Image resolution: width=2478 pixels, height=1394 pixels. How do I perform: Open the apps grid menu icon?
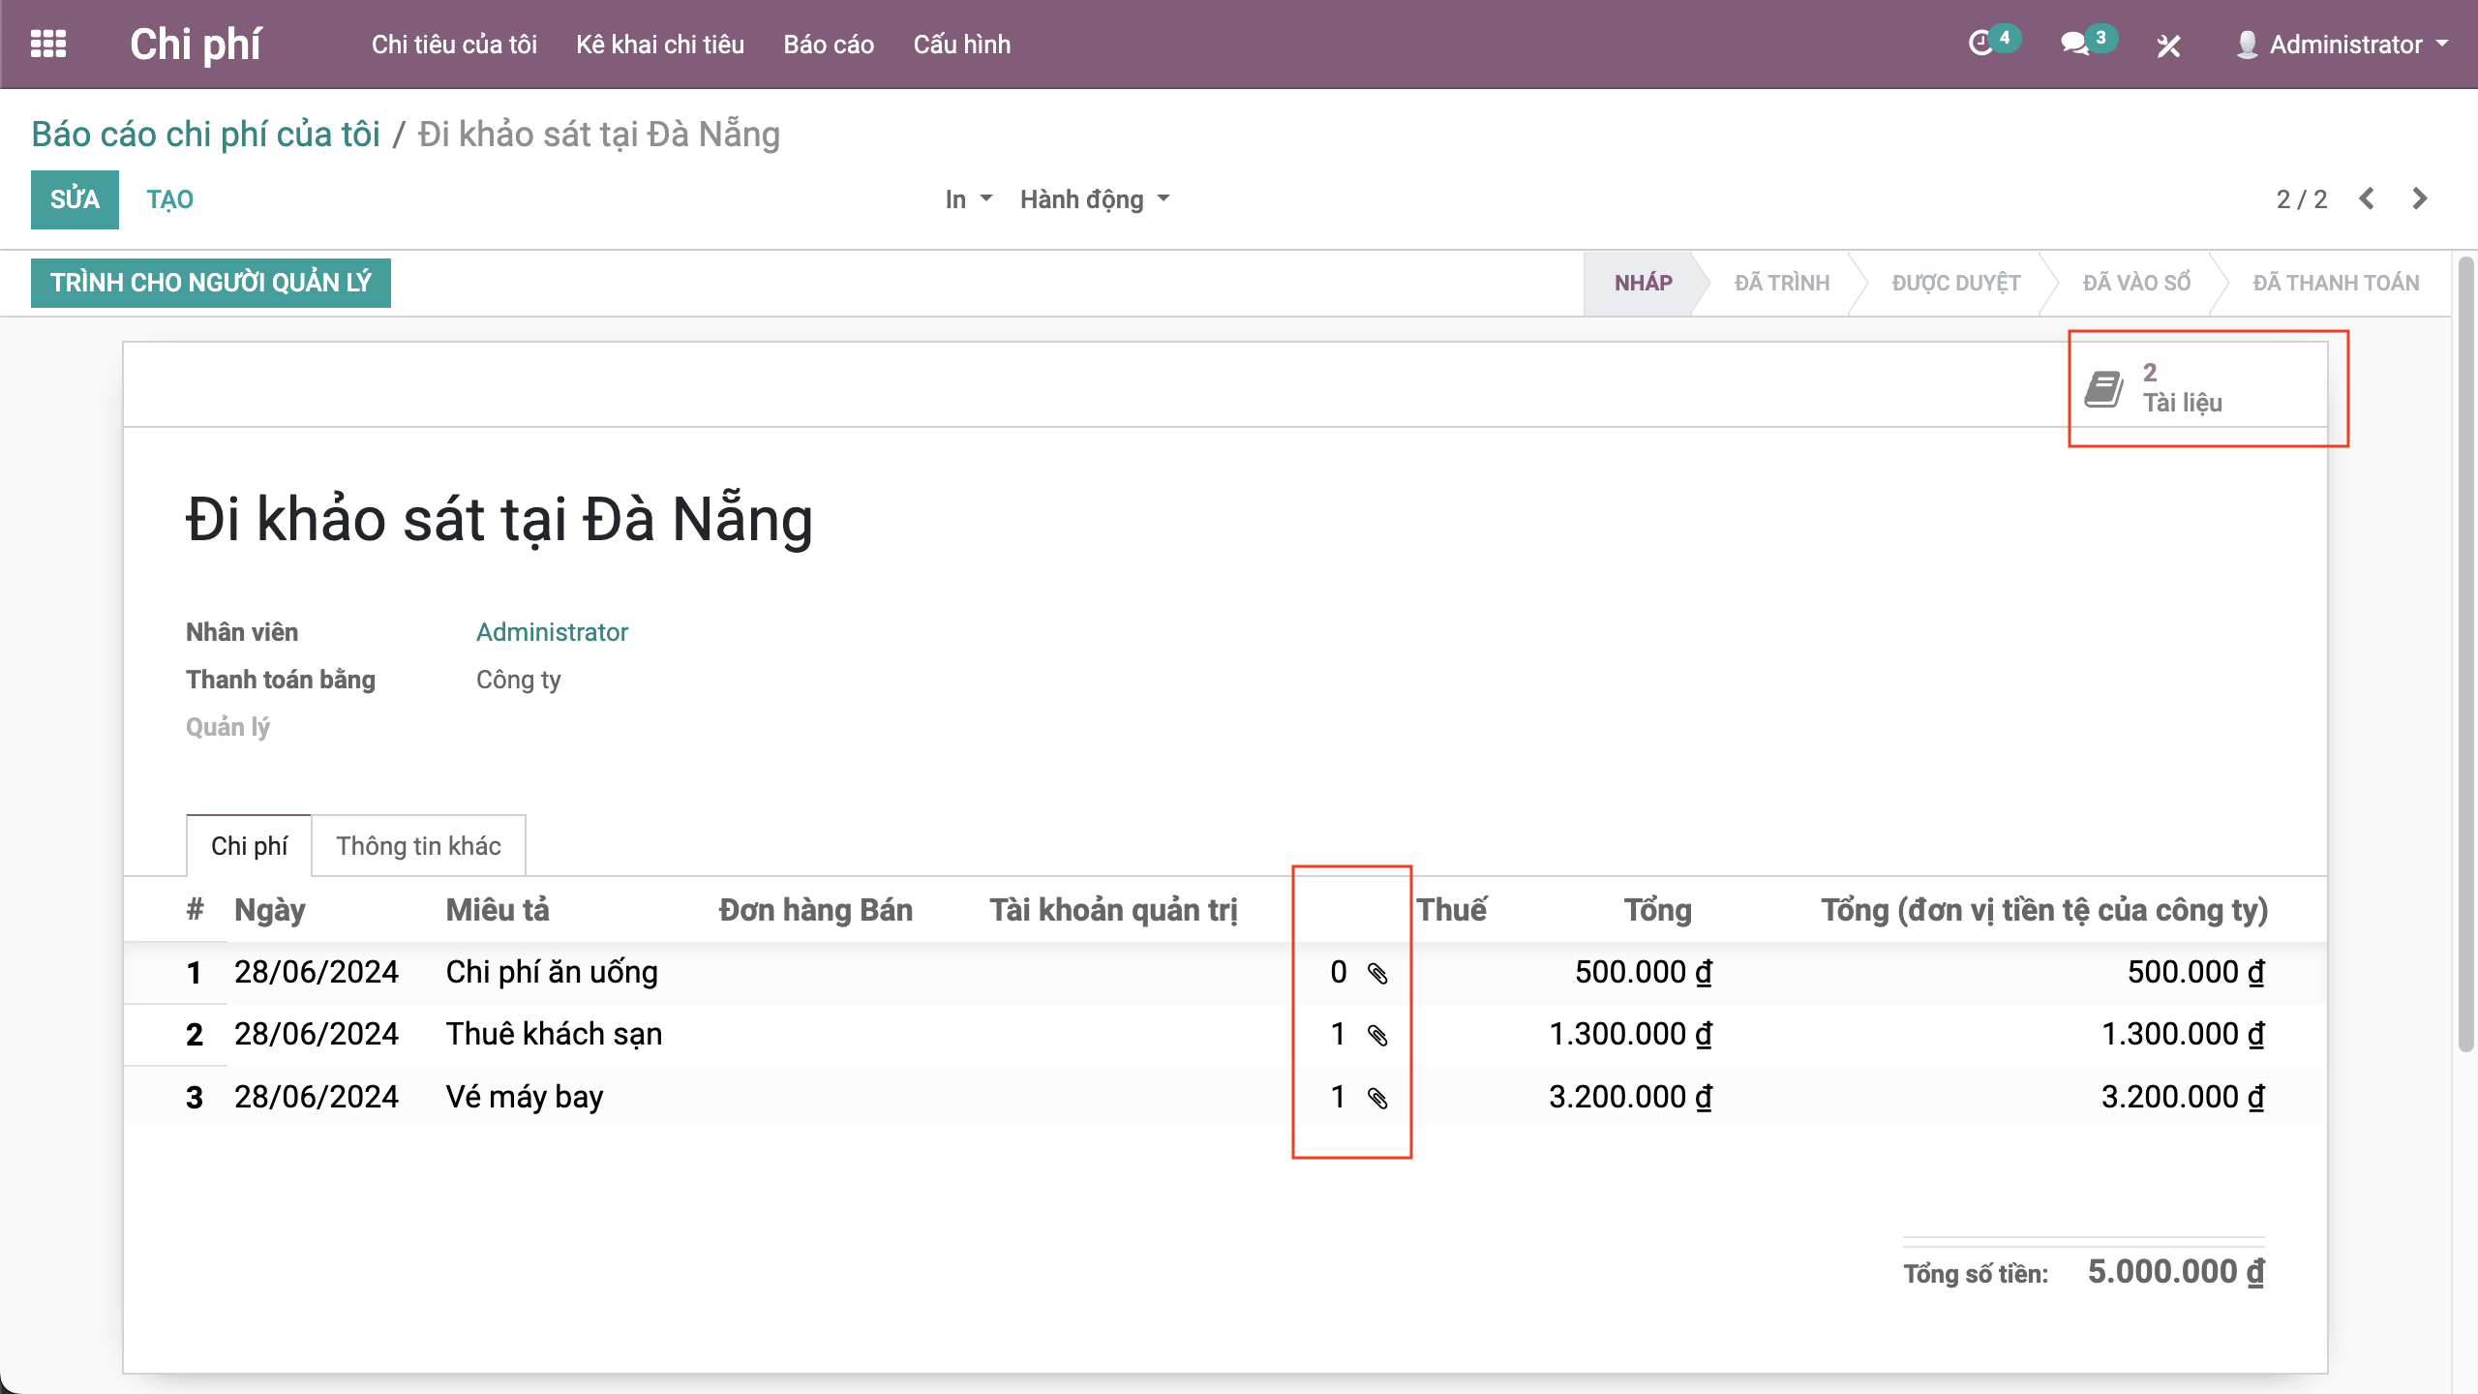[48, 44]
